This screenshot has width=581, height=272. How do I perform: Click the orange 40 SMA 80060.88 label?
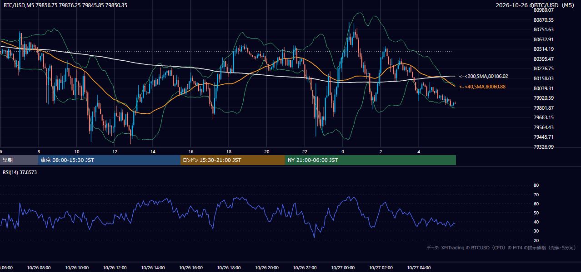click(482, 87)
